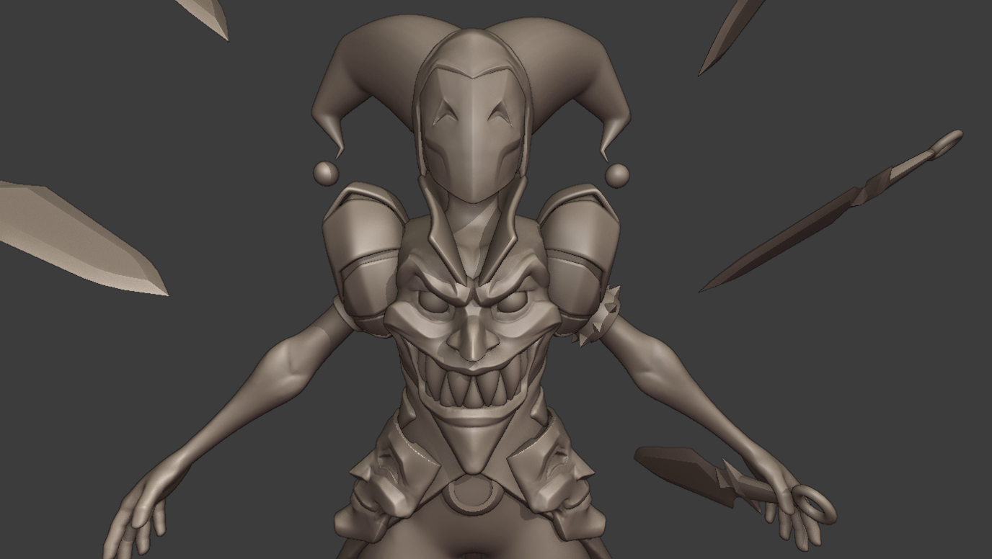Select the ringed throwing knife floating upper right
This screenshot has height=559, width=992.
pyautogui.click(x=831, y=210)
